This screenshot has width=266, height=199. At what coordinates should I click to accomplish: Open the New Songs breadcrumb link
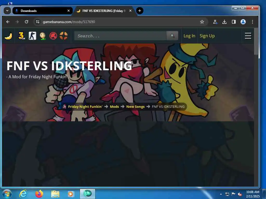click(135, 106)
